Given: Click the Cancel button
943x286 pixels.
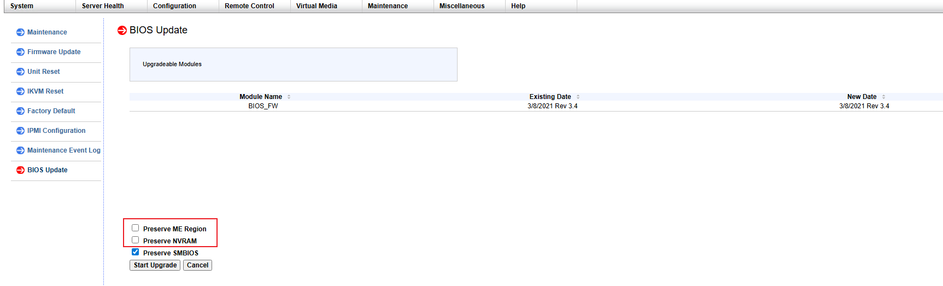Looking at the screenshot, I should 197,265.
